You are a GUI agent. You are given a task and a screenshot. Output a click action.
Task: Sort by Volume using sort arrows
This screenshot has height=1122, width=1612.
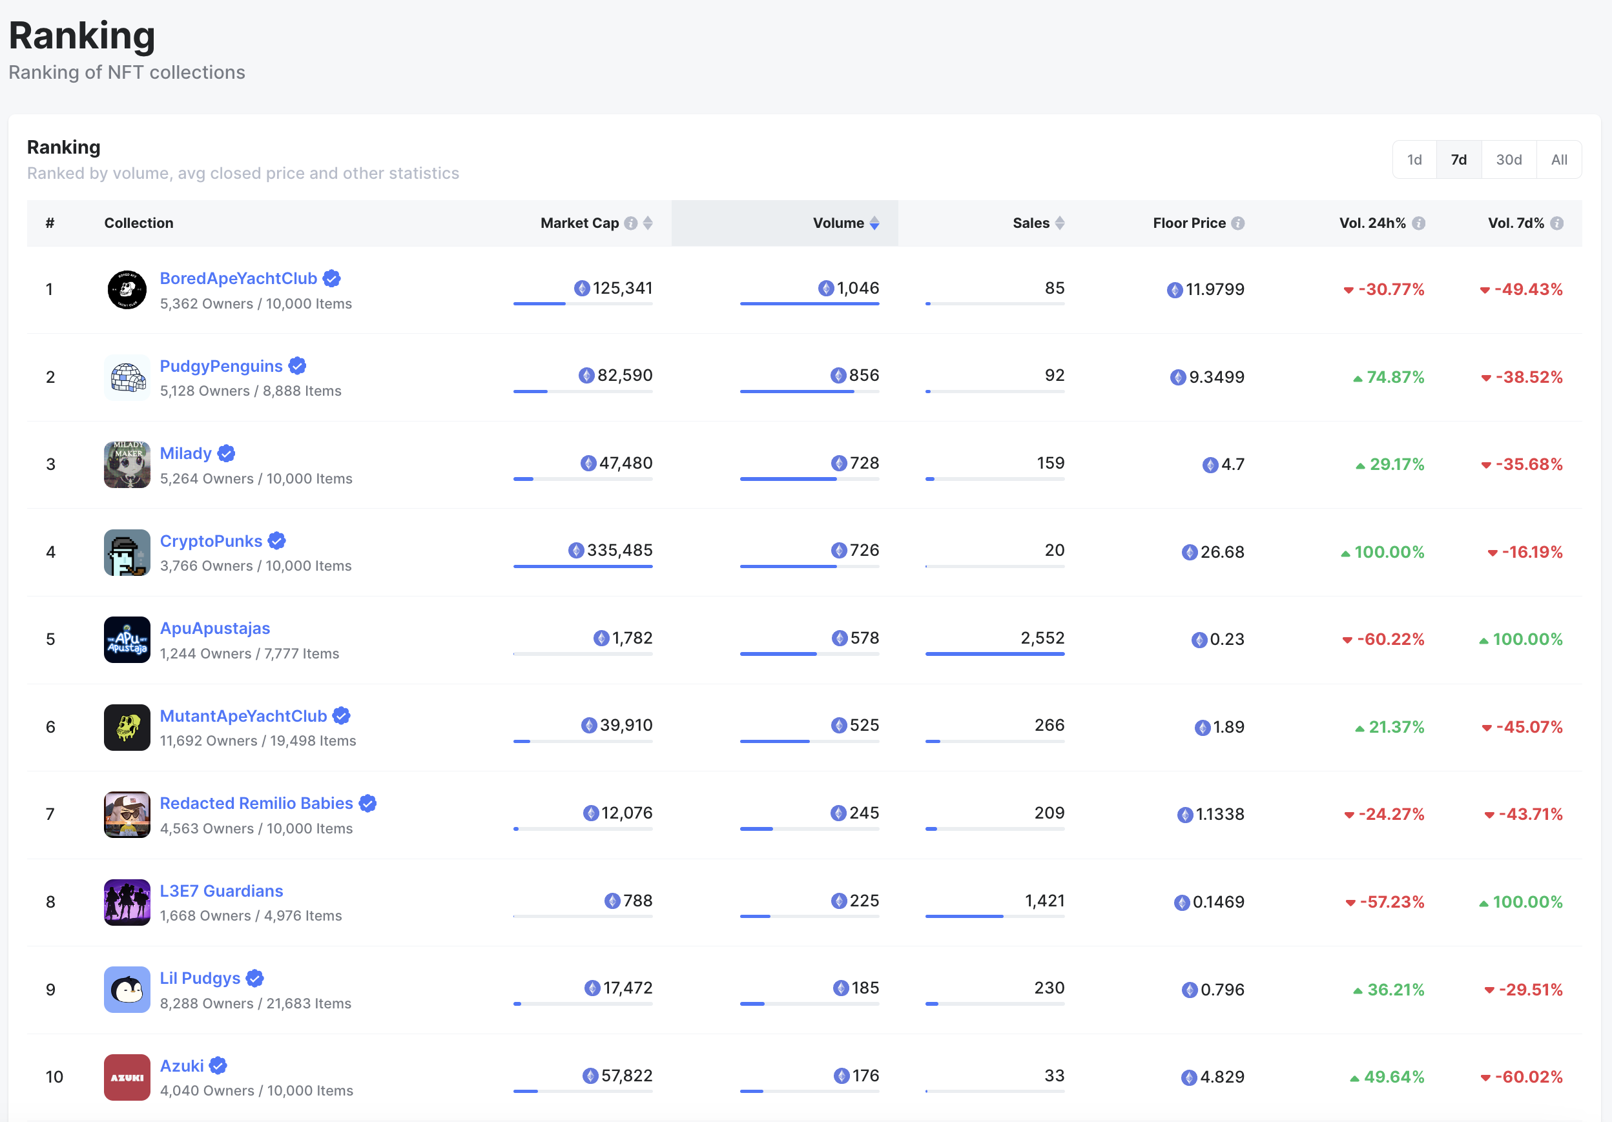(x=875, y=223)
